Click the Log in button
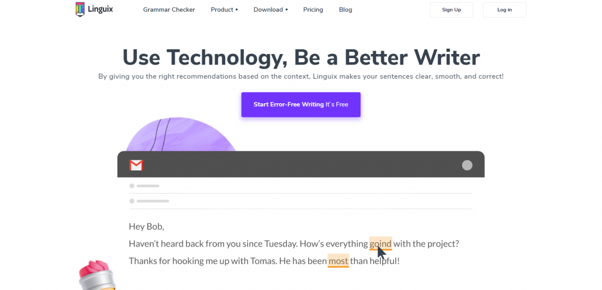602x290 pixels. [504, 10]
